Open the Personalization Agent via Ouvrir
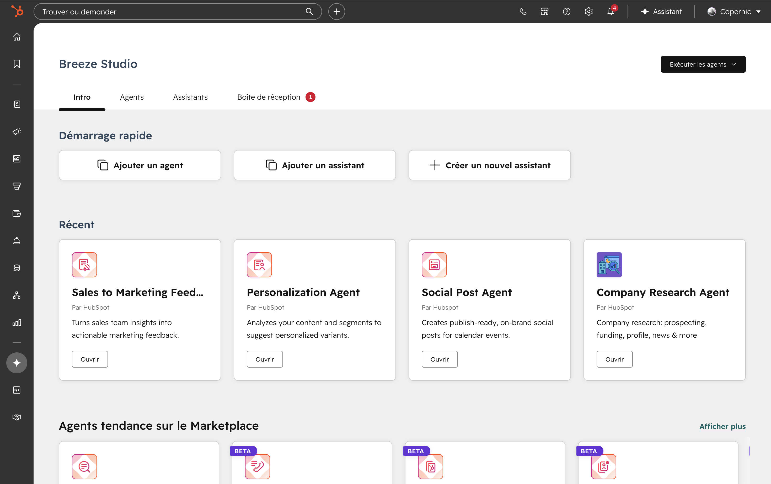Image resolution: width=771 pixels, height=484 pixels. coord(265,359)
